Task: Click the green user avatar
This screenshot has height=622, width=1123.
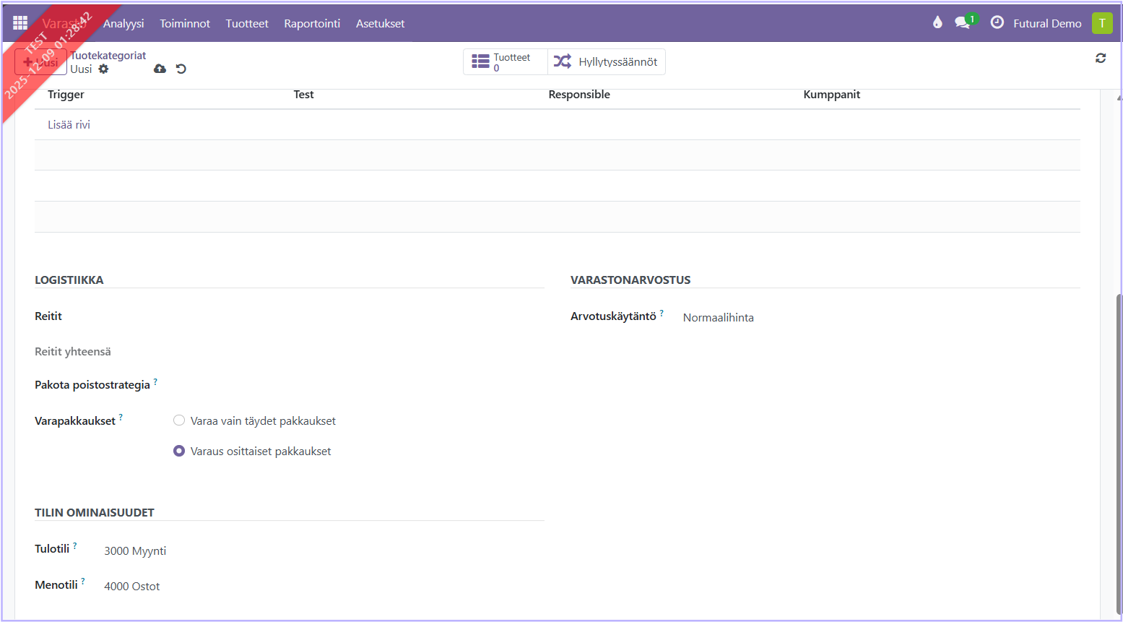Action: pyautogui.click(x=1101, y=23)
